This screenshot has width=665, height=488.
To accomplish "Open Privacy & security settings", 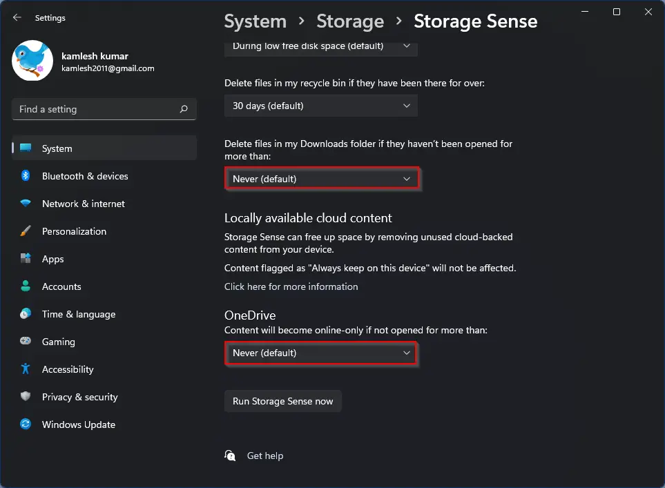I will coord(104,396).
